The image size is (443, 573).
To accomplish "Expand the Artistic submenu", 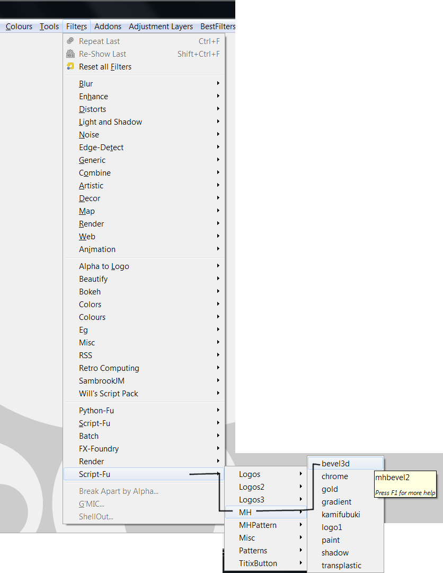I will click(x=144, y=186).
